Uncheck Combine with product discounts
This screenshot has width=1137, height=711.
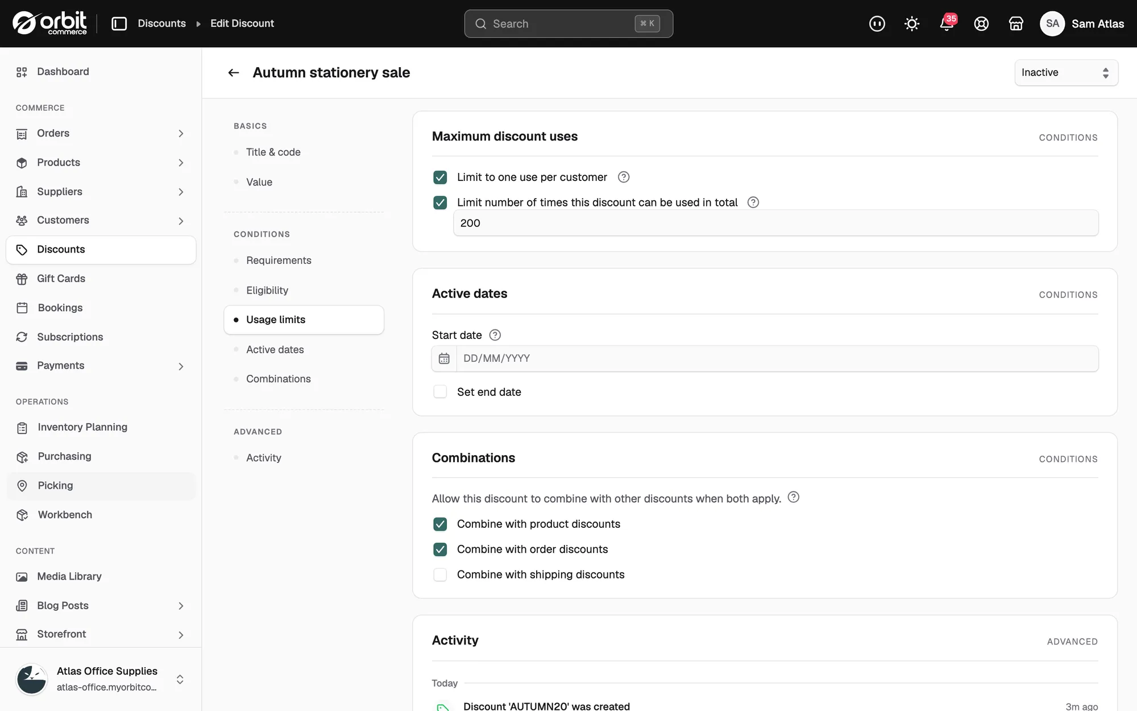tap(440, 524)
